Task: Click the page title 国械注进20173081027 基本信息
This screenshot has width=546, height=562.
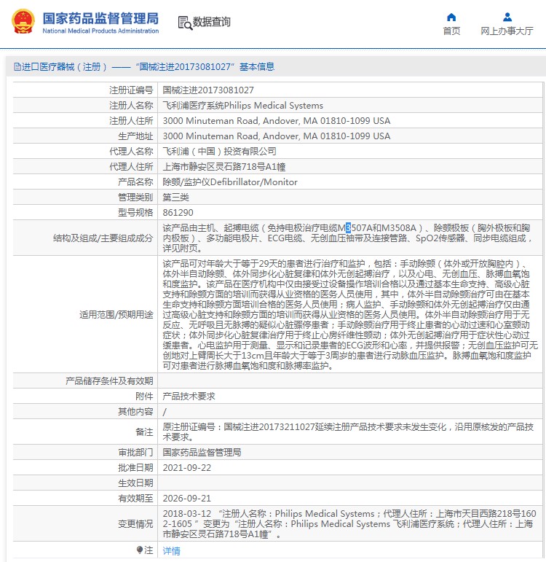Action: 205,66
